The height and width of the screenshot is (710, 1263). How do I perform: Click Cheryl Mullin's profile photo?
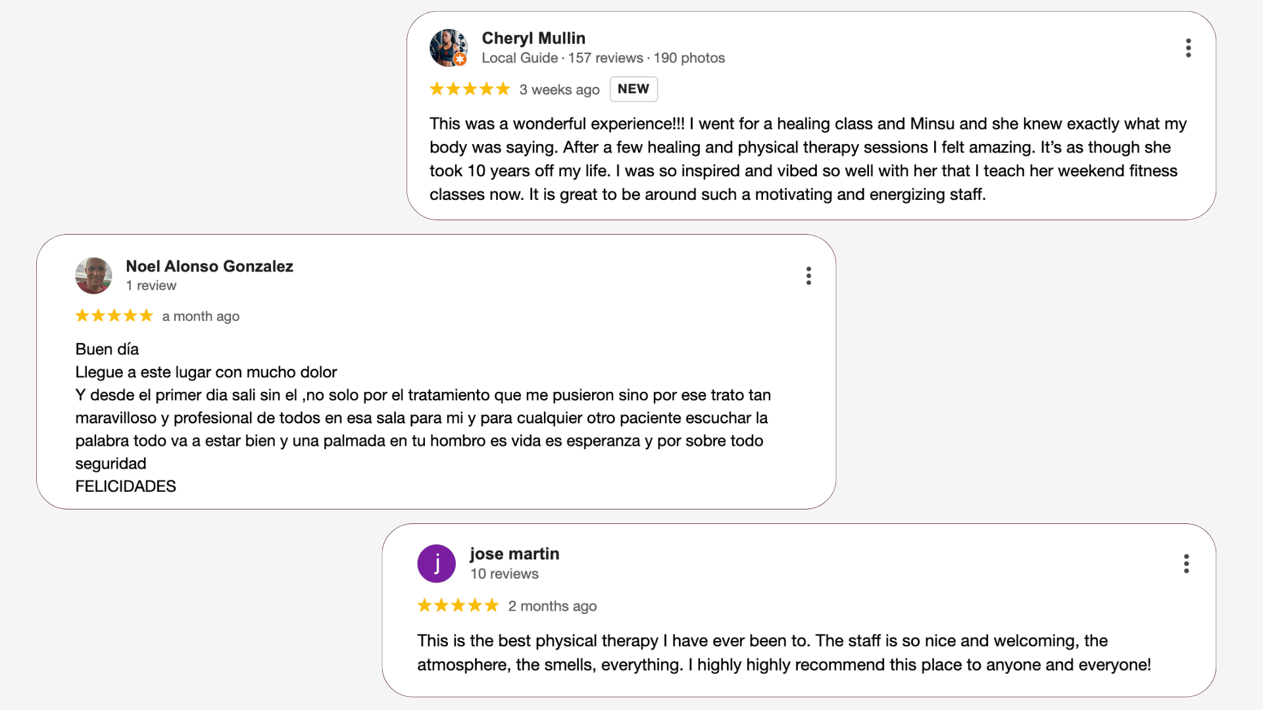click(x=448, y=48)
